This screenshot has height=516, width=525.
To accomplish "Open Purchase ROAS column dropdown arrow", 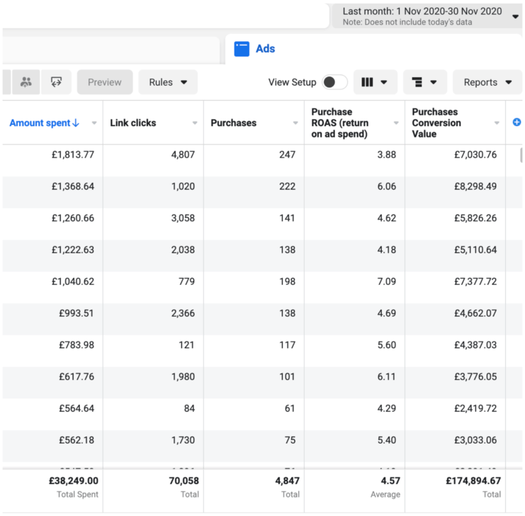I will coord(396,123).
